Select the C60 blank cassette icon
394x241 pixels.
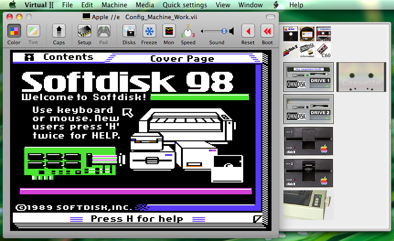[x=324, y=50]
